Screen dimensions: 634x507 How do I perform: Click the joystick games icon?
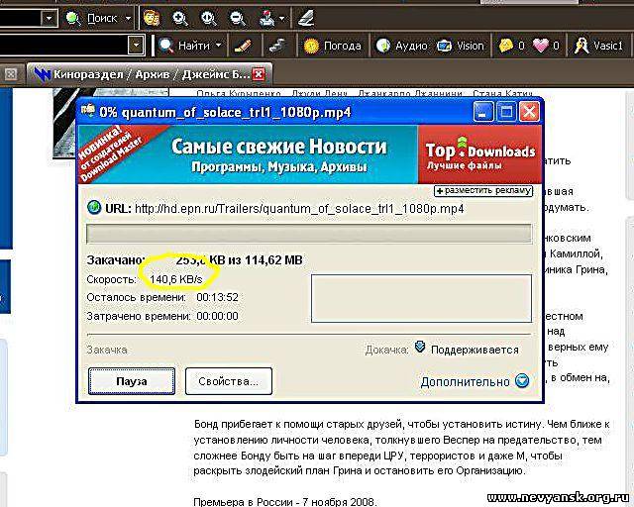267,18
